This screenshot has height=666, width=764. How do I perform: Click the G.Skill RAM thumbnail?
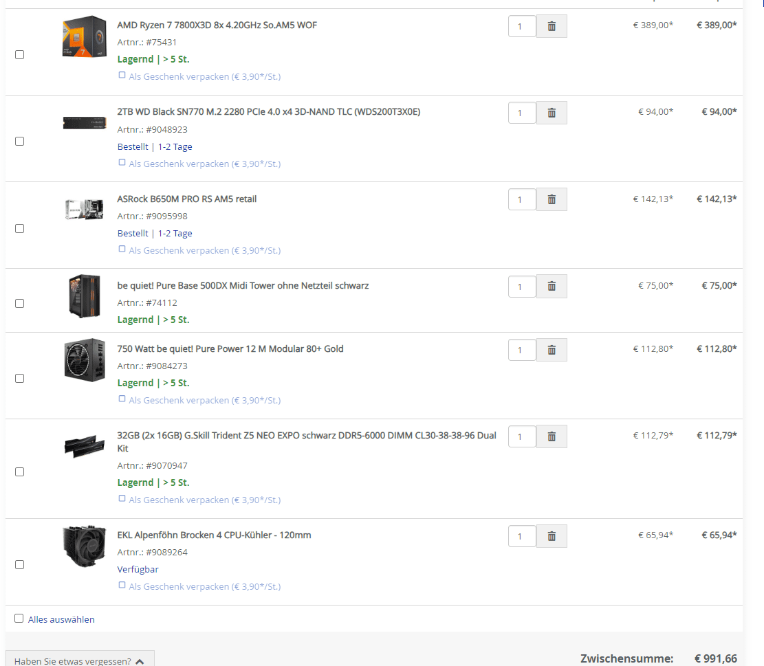[85, 447]
